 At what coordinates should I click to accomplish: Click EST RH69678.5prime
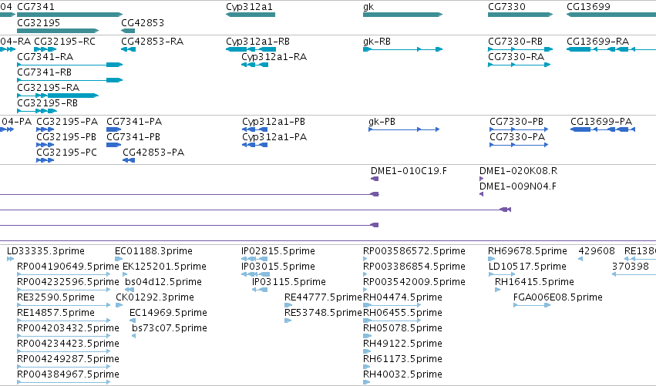527,252
